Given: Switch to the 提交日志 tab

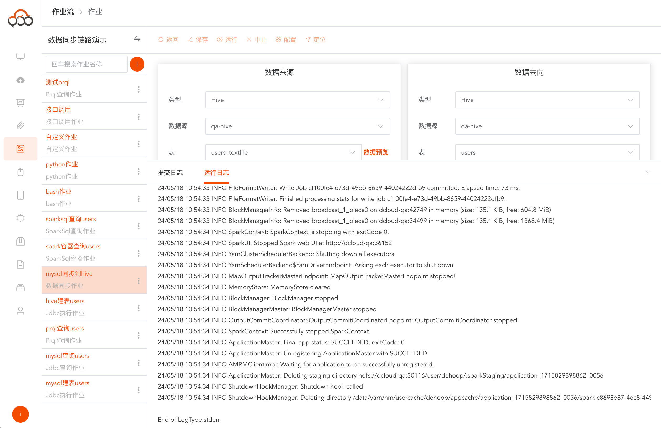Looking at the screenshot, I should click(x=170, y=172).
